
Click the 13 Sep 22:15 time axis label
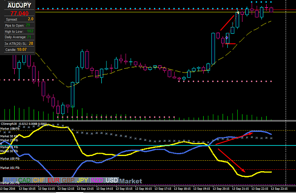coord(260,189)
